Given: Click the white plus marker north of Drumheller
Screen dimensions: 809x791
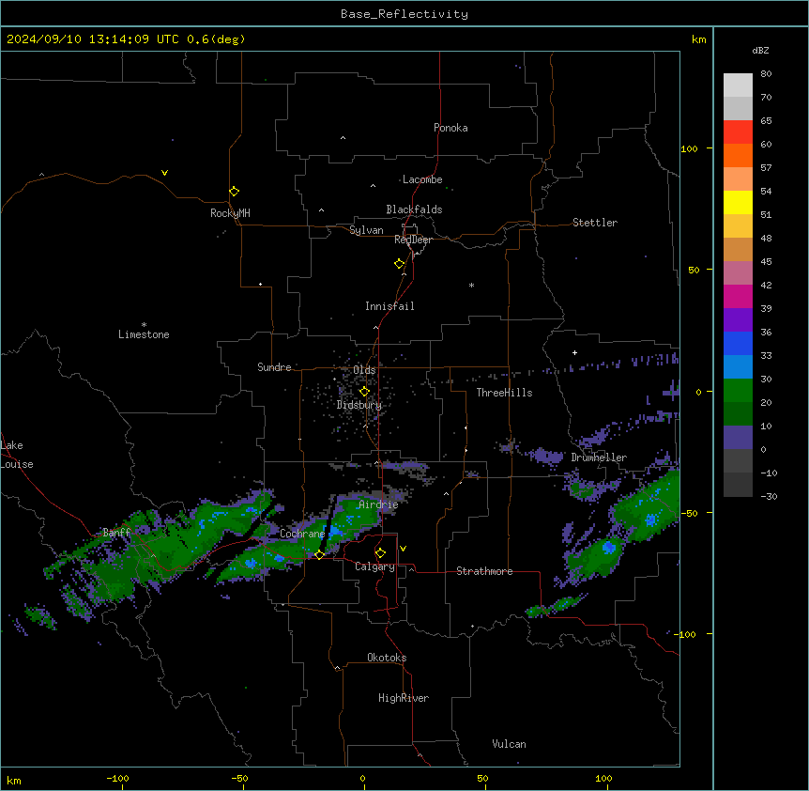Looking at the screenshot, I should (574, 352).
